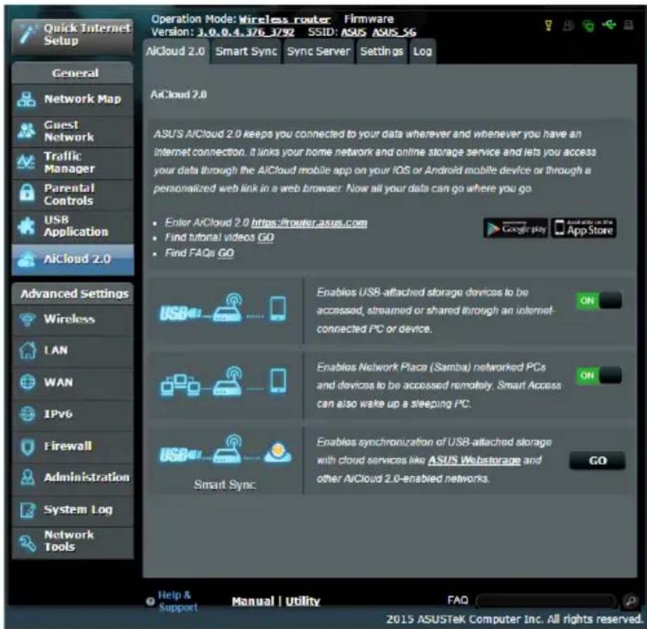Viewport: 647px width, 629px height.
Task: Click the yellow light bulb status icon
Action: 548,26
